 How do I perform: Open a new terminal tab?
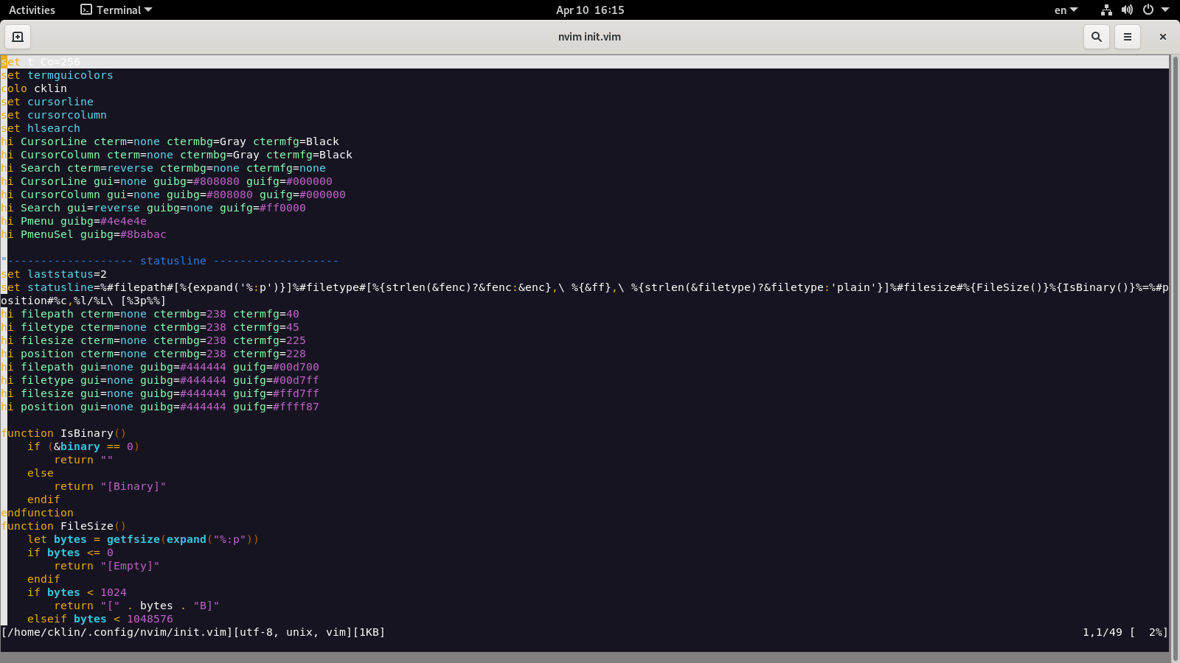(18, 36)
